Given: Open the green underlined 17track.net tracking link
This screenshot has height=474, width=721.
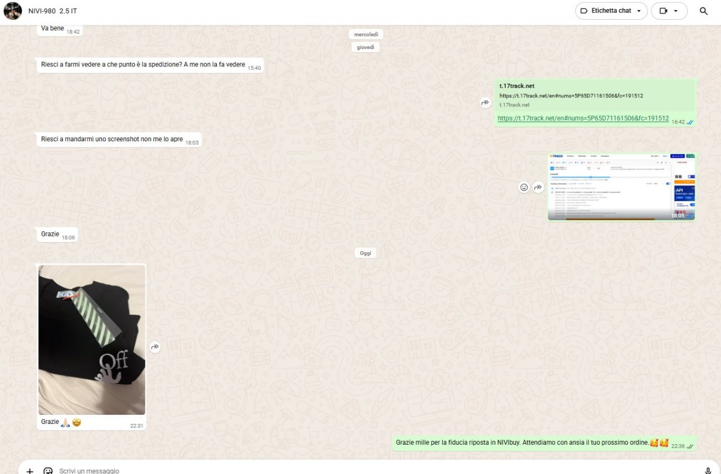Looking at the screenshot, I should pyautogui.click(x=583, y=118).
